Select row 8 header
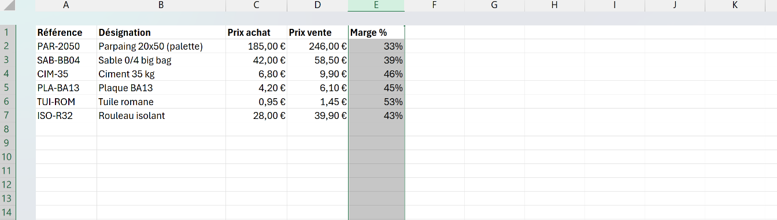This screenshot has height=220, width=777. pyautogui.click(x=8, y=129)
